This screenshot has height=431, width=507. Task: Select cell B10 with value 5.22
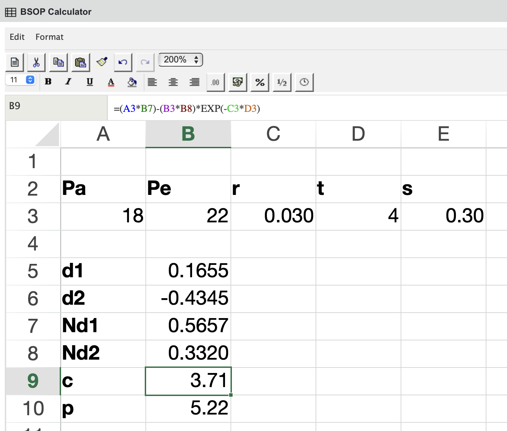click(x=188, y=408)
